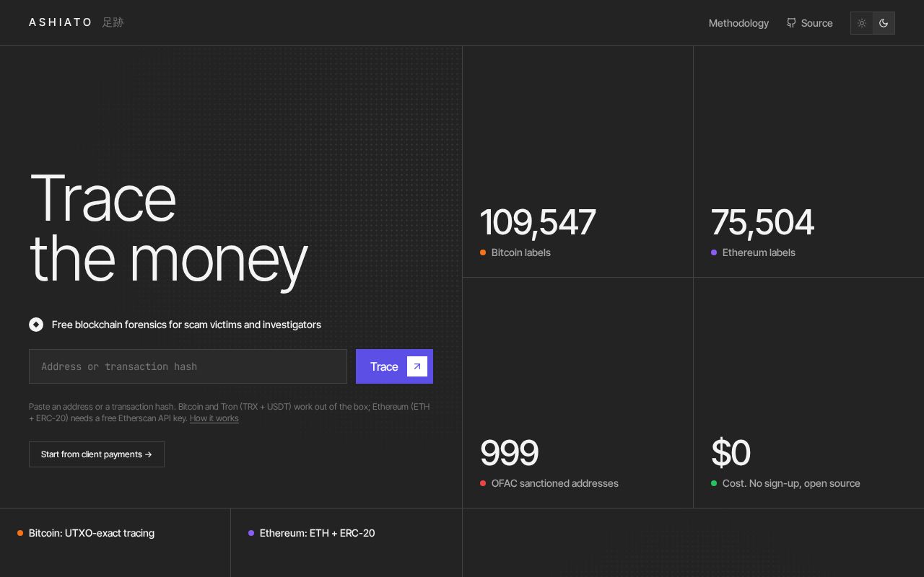Select the 75,504 Ethereum labels figure
The width and height of the screenshot is (924, 577).
point(762,222)
